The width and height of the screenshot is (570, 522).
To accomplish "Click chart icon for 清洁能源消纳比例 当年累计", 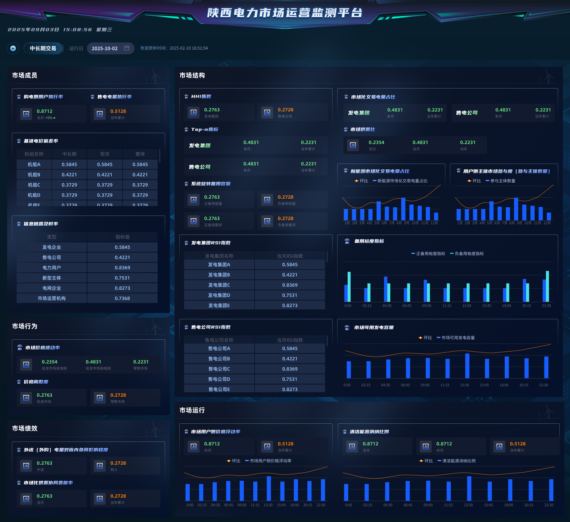I will (499, 447).
